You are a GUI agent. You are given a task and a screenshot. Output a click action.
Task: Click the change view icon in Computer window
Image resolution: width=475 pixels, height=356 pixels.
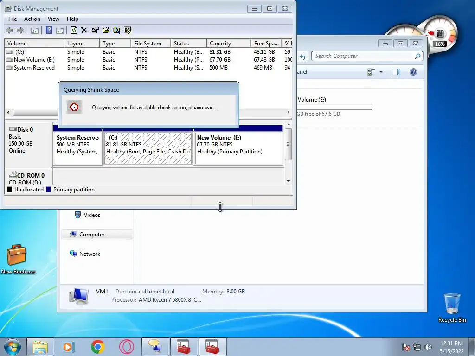(x=371, y=72)
